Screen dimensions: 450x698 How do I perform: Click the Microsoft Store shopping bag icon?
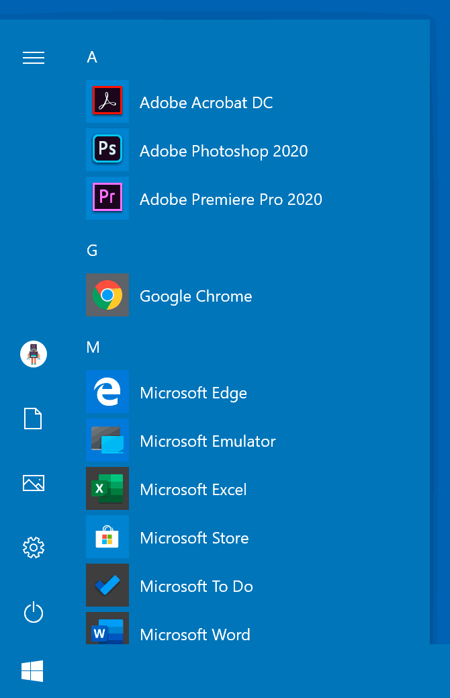click(107, 536)
